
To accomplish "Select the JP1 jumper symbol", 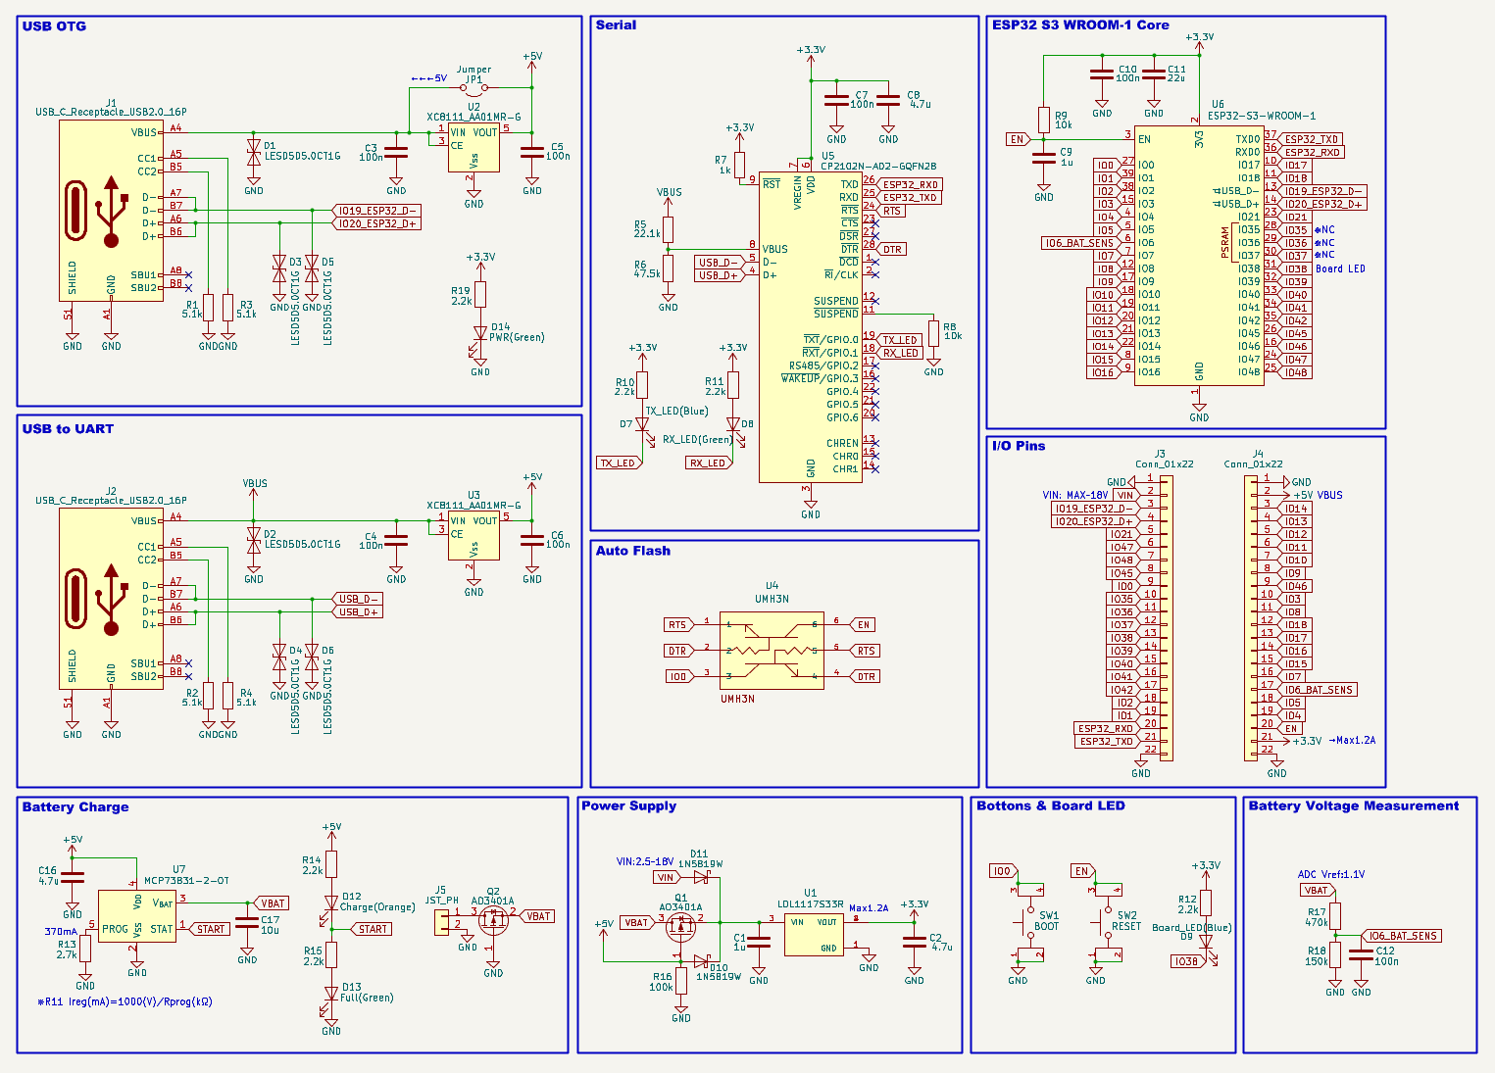I will [473, 89].
